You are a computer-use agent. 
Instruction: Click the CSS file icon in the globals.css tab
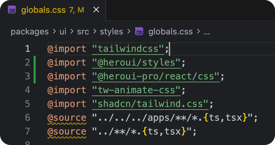tap(12, 10)
